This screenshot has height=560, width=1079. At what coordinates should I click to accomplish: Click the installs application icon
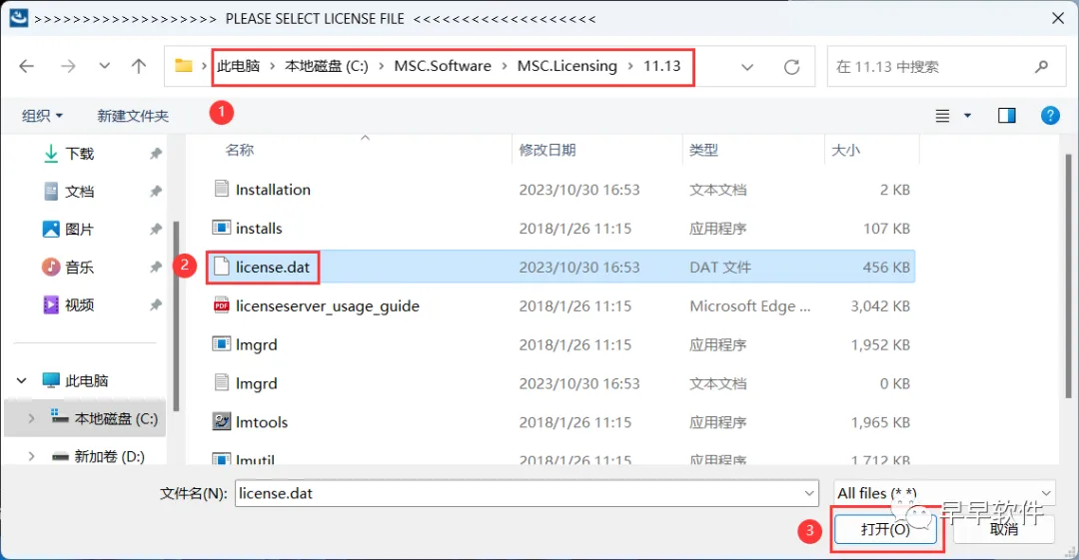[x=221, y=227]
